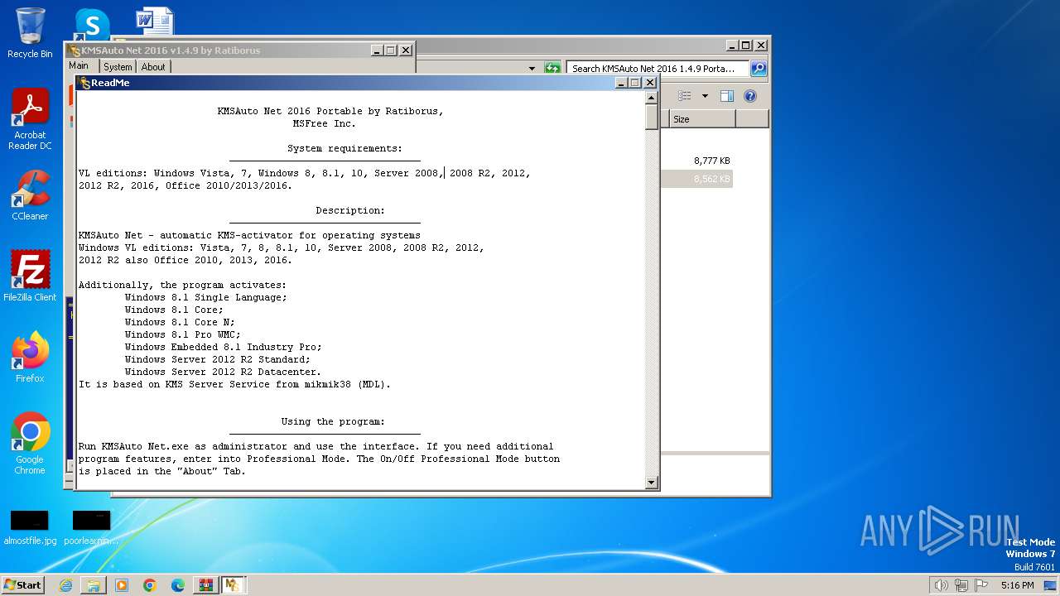Switch to the WinRAR taskbar button
This screenshot has width=1060, height=596.
click(205, 585)
